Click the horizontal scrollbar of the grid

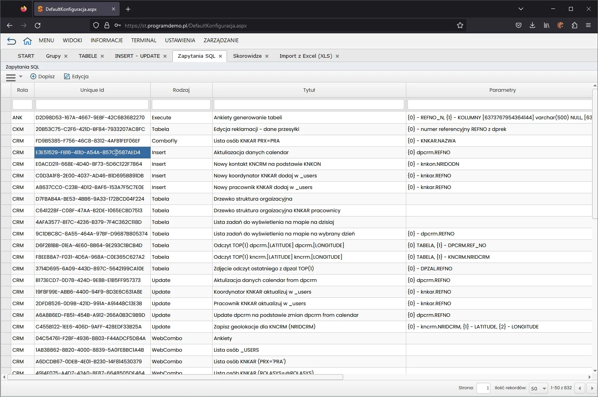(x=175, y=377)
